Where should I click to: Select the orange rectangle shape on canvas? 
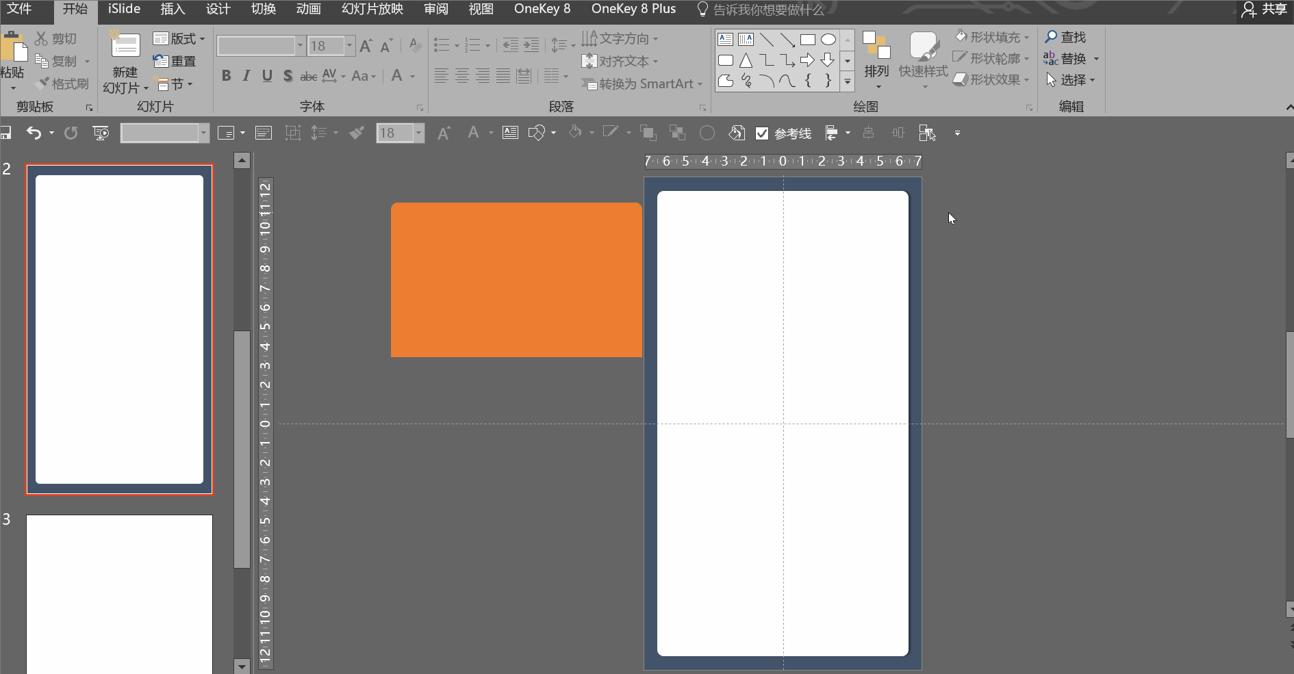[516, 280]
